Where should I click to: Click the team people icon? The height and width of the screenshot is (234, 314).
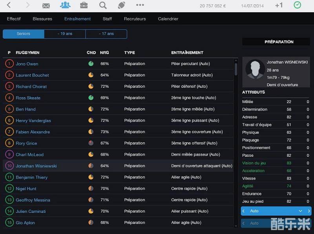pos(65,5)
